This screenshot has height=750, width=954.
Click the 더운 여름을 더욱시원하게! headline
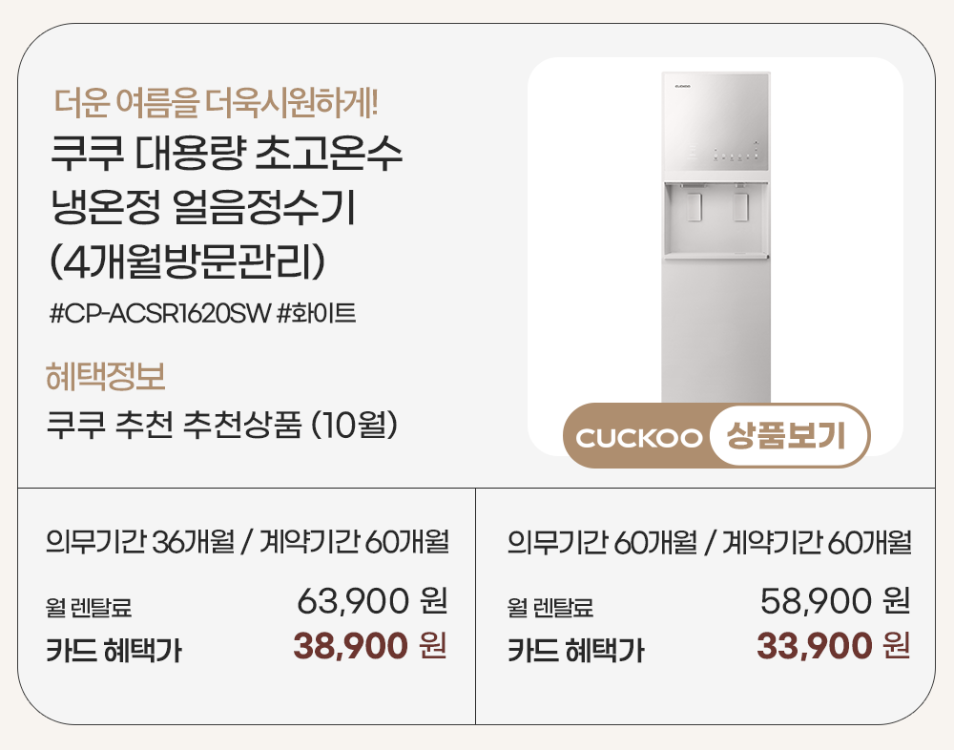pyautogui.click(x=218, y=98)
